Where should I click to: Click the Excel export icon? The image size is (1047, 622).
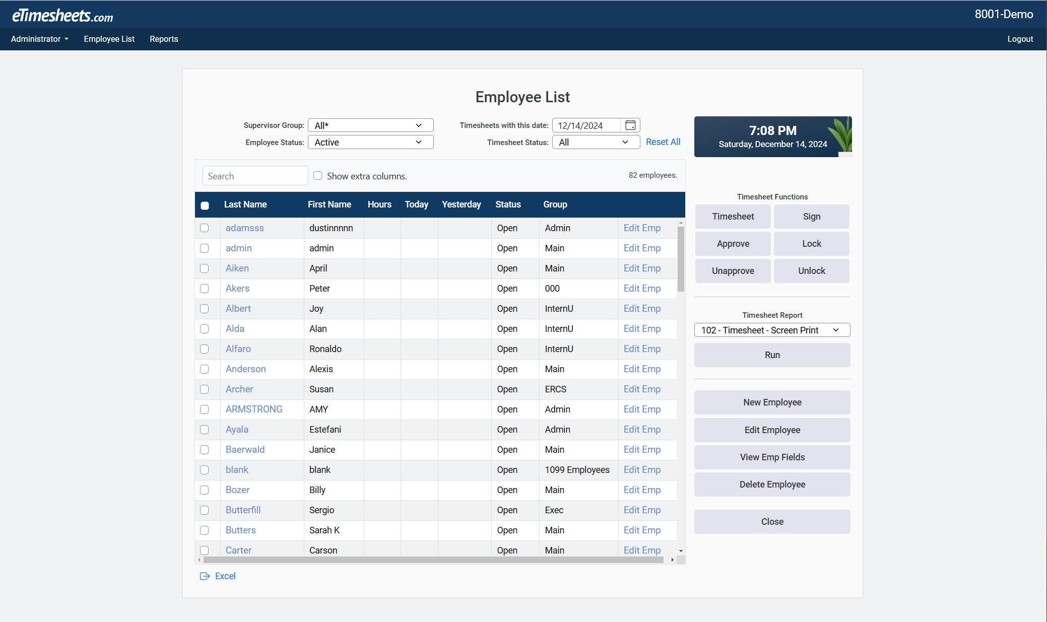point(205,576)
